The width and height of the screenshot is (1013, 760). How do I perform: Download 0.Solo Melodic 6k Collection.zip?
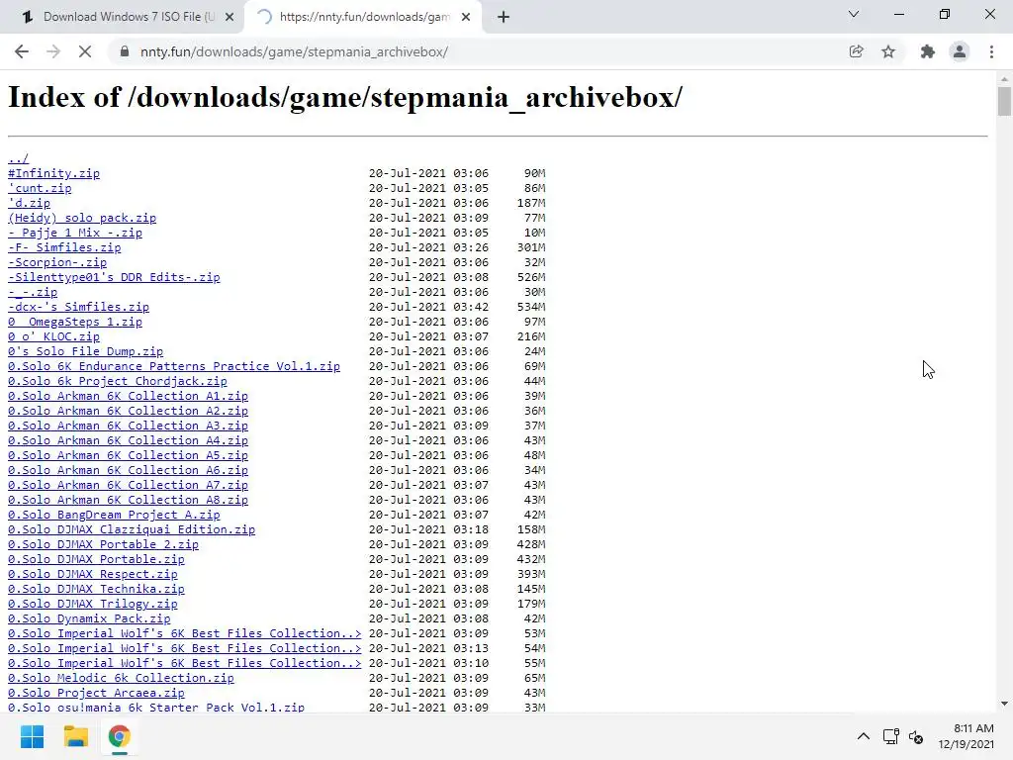121,679
